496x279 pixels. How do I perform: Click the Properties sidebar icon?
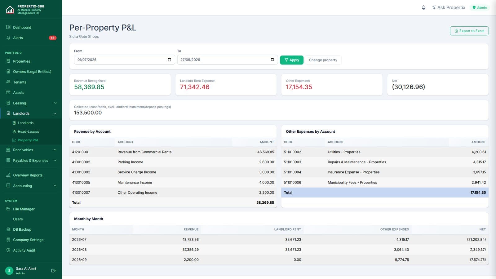coord(8,61)
